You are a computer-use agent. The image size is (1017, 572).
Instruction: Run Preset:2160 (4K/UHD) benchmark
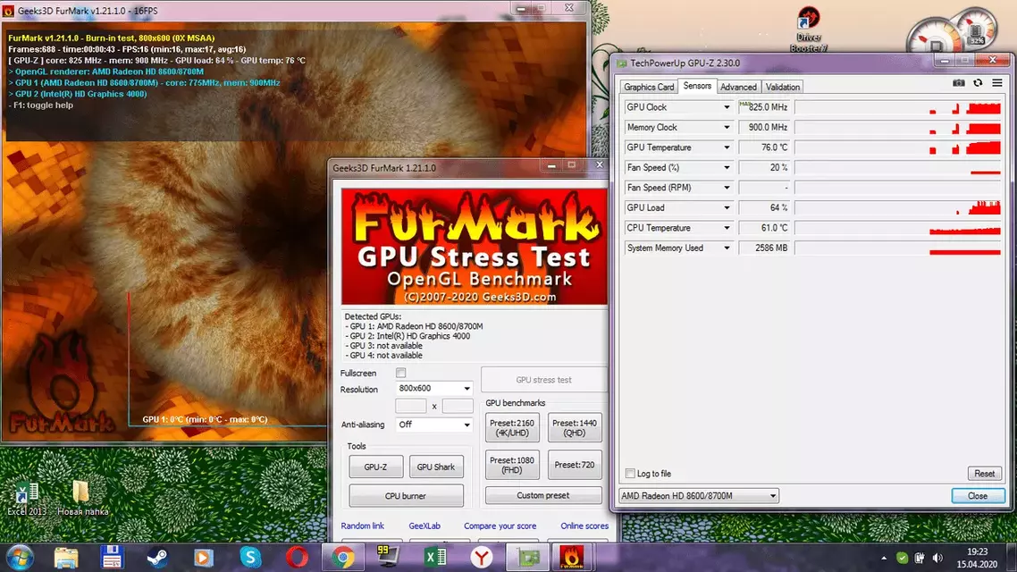(512, 427)
